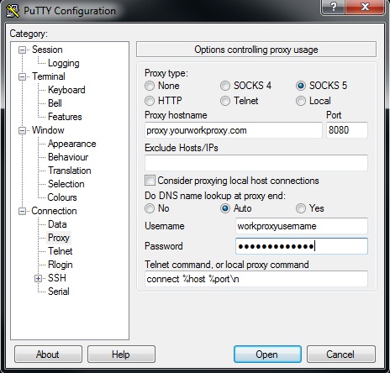This screenshot has width=390, height=373.
Task: Click the Password input field
Action: click(x=302, y=246)
